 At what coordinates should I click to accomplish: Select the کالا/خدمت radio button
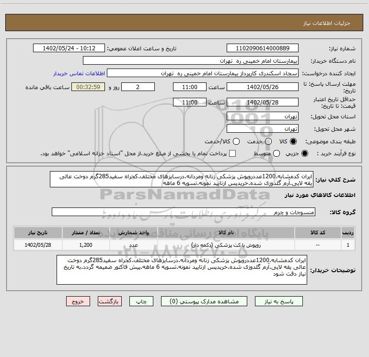pos(236,141)
